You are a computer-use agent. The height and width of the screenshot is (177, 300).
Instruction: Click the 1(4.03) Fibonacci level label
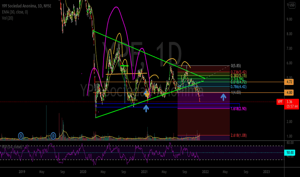click(x=236, y=92)
